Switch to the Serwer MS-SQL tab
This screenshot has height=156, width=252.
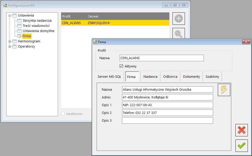[110, 77]
